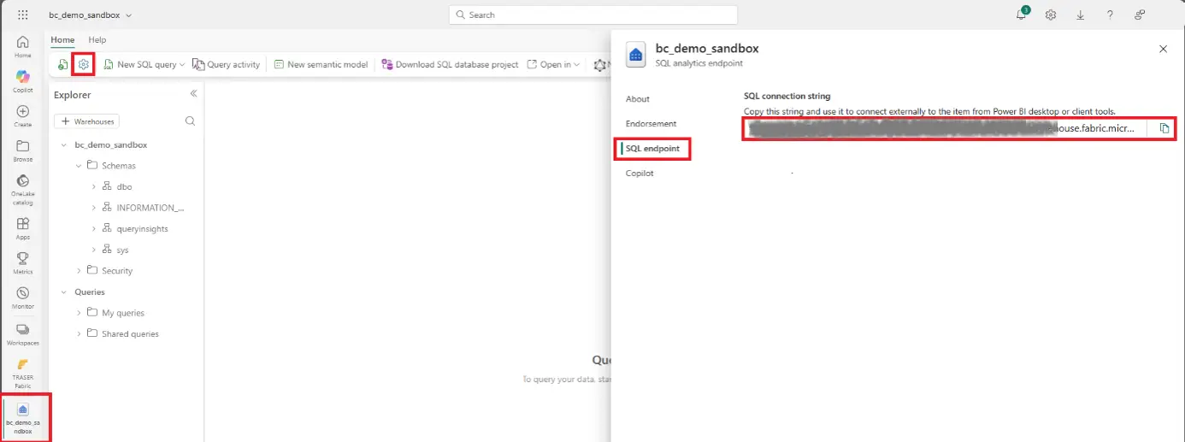Screen dimensions: 1185x442
Task: Select the Security tree item
Action: click(x=117, y=271)
